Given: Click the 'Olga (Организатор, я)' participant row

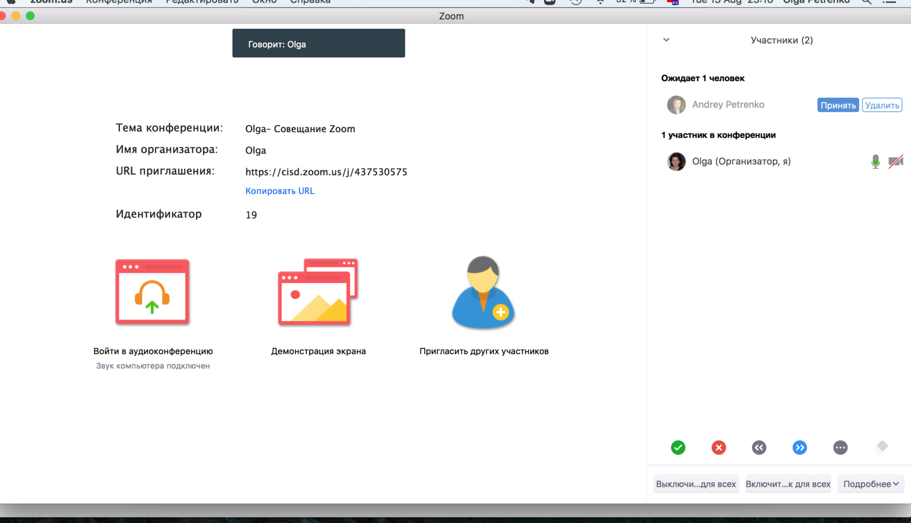Looking at the screenshot, I should [782, 161].
